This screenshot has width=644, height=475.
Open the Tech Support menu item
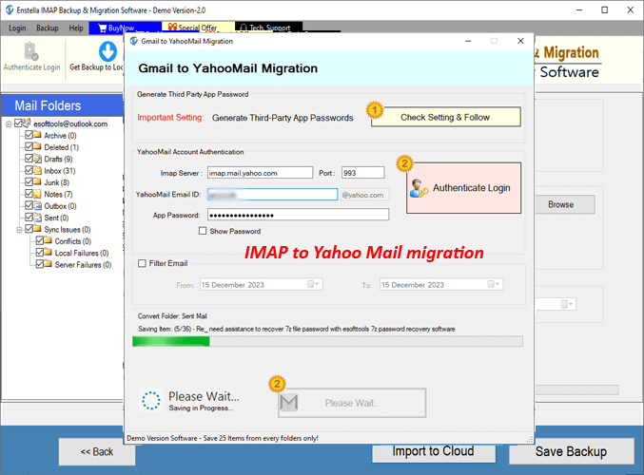269,28
